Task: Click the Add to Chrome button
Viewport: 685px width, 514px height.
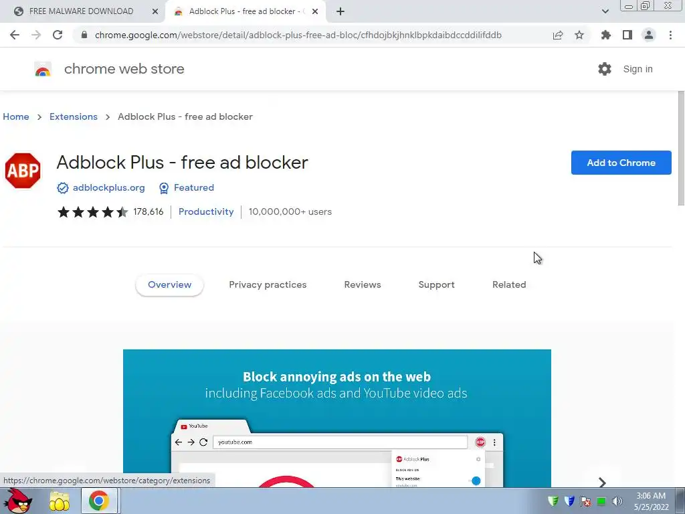Action: pos(621,163)
